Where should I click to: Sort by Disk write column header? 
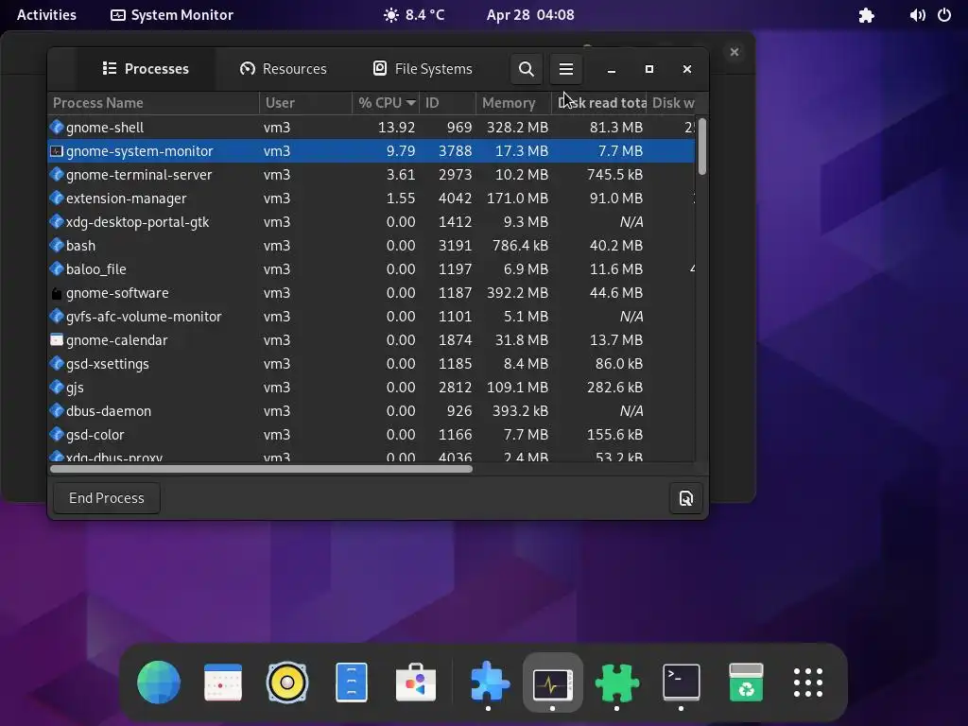(673, 103)
